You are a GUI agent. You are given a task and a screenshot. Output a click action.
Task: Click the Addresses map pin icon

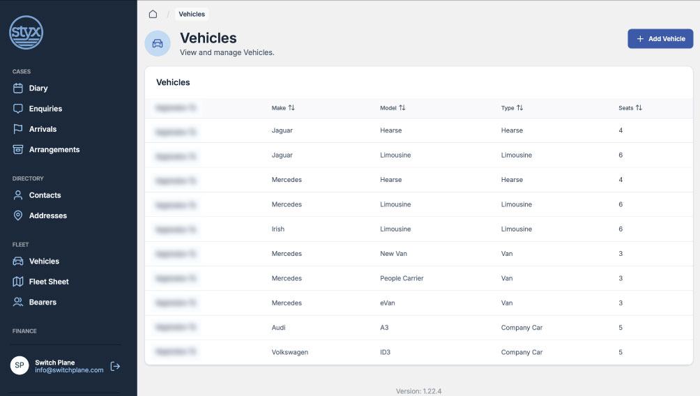tap(18, 216)
